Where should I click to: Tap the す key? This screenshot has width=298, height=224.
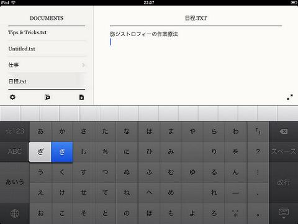coord(84,172)
